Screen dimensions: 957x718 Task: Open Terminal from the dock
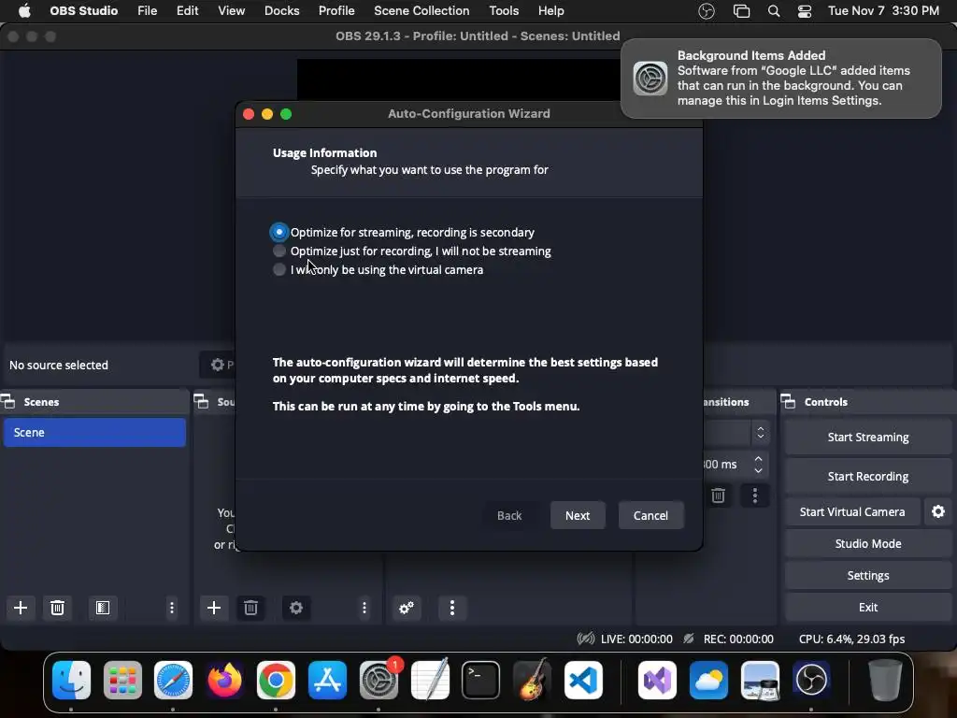481,680
